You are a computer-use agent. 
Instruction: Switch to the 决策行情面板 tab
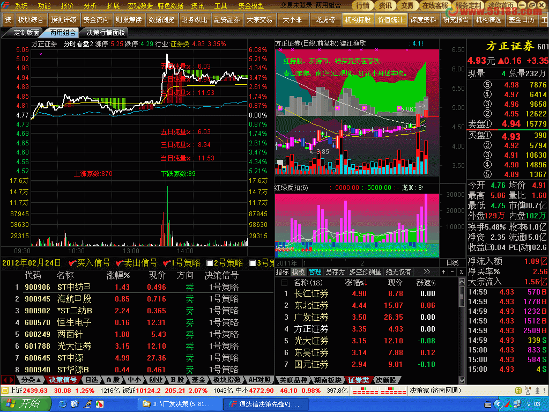(106, 33)
